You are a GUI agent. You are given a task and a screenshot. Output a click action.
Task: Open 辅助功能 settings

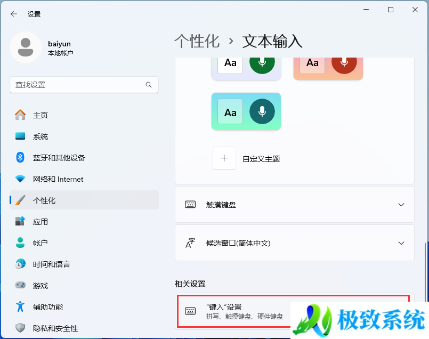[84, 307]
